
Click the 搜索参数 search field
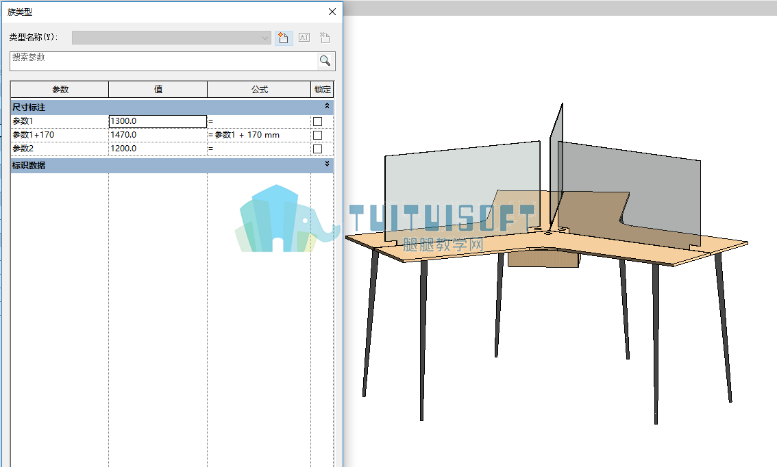(x=164, y=61)
